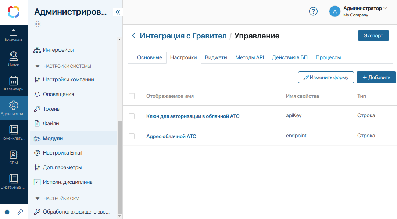Click the blue plus icon at bottom
The height and width of the screenshot is (219, 397).
tap(7, 212)
